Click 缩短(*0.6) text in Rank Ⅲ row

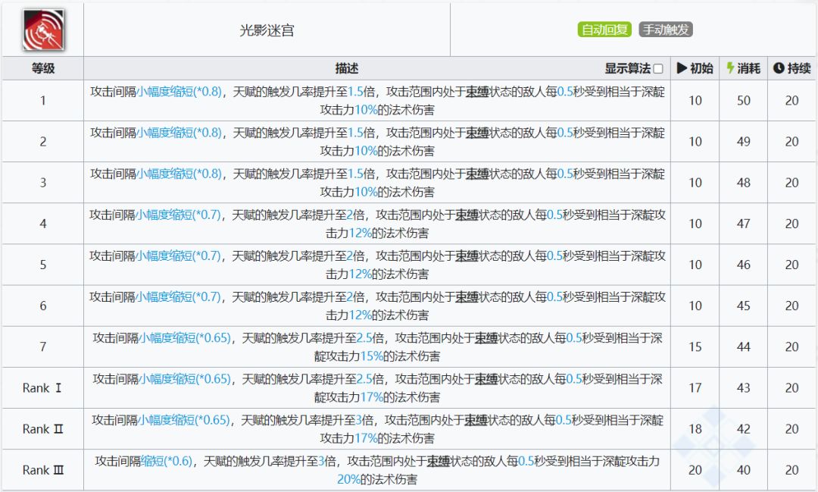click(x=167, y=461)
